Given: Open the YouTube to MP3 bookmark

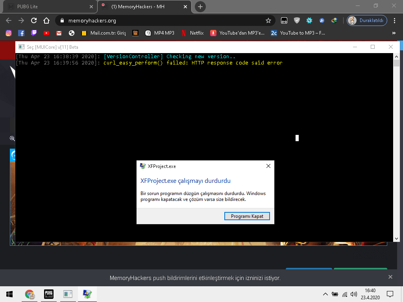Looking at the screenshot, I should tap(298, 33).
